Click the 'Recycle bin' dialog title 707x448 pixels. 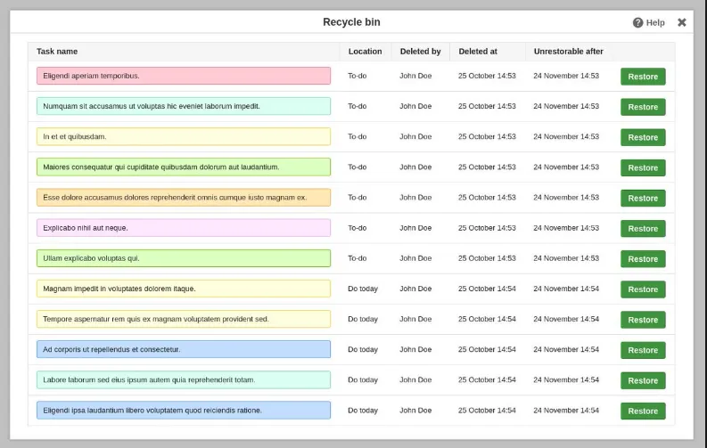click(x=351, y=22)
